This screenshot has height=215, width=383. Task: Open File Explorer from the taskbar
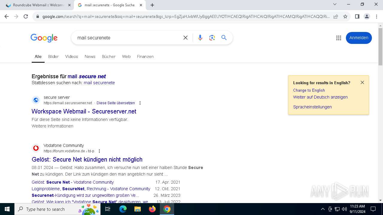pyautogui.click(x=137, y=209)
